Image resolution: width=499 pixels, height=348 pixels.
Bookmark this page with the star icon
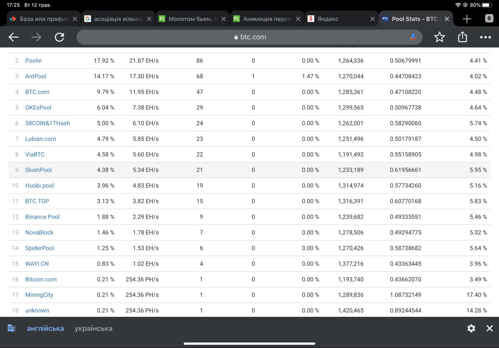pyautogui.click(x=439, y=37)
